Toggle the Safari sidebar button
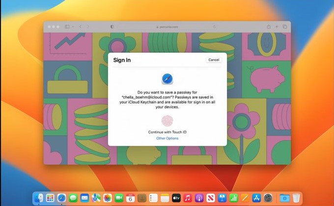 coord(67,26)
